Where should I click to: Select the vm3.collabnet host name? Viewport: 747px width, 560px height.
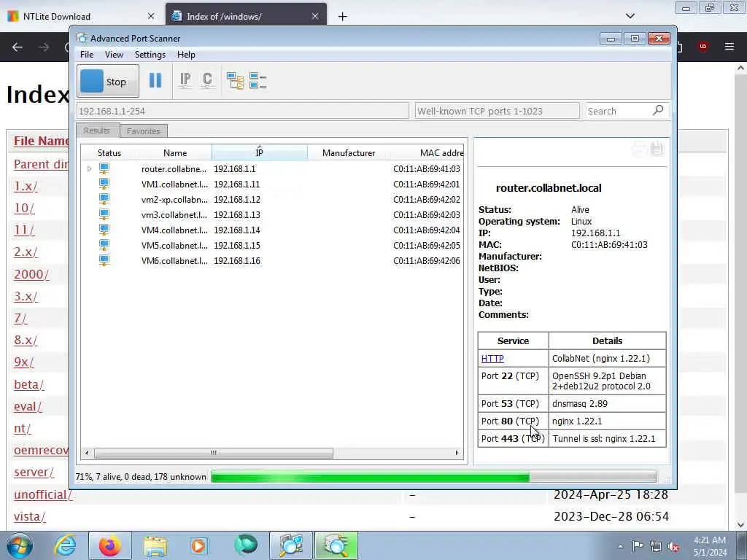pyautogui.click(x=174, y=215)
